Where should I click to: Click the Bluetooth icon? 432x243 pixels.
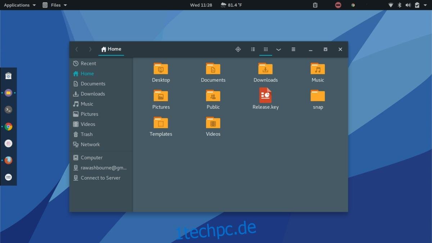point(400,5)
